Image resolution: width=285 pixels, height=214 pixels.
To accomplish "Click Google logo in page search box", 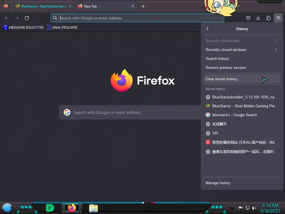I will point(67,112).
